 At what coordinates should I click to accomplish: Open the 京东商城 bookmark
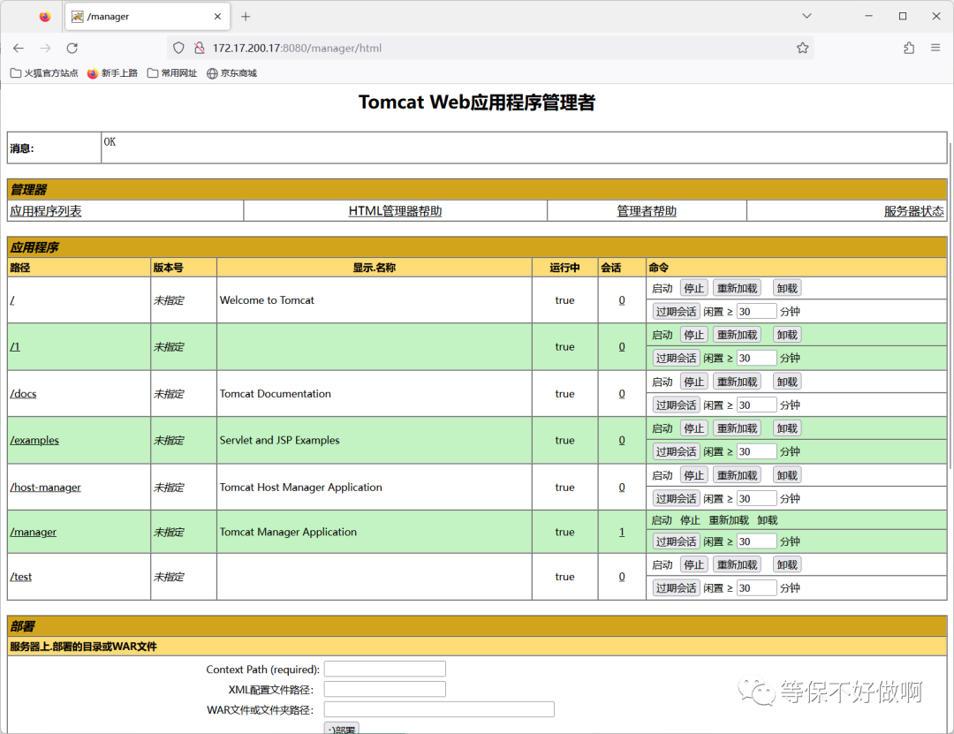(x=231, y=73)
